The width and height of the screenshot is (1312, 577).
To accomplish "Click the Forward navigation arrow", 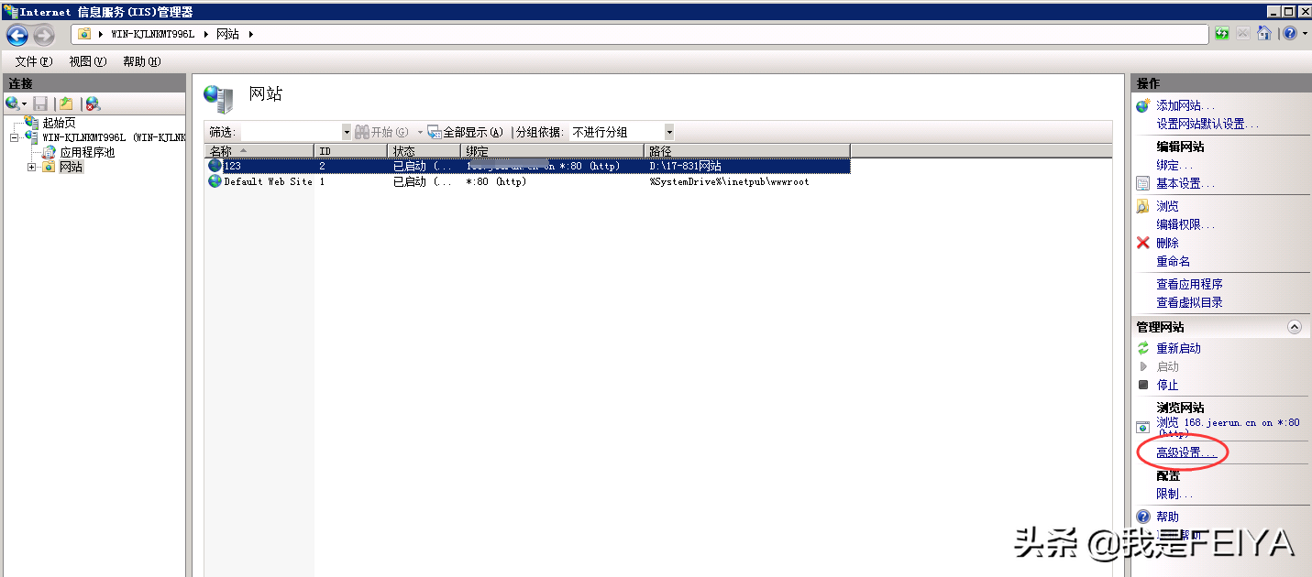I will [x=44, y=35].
